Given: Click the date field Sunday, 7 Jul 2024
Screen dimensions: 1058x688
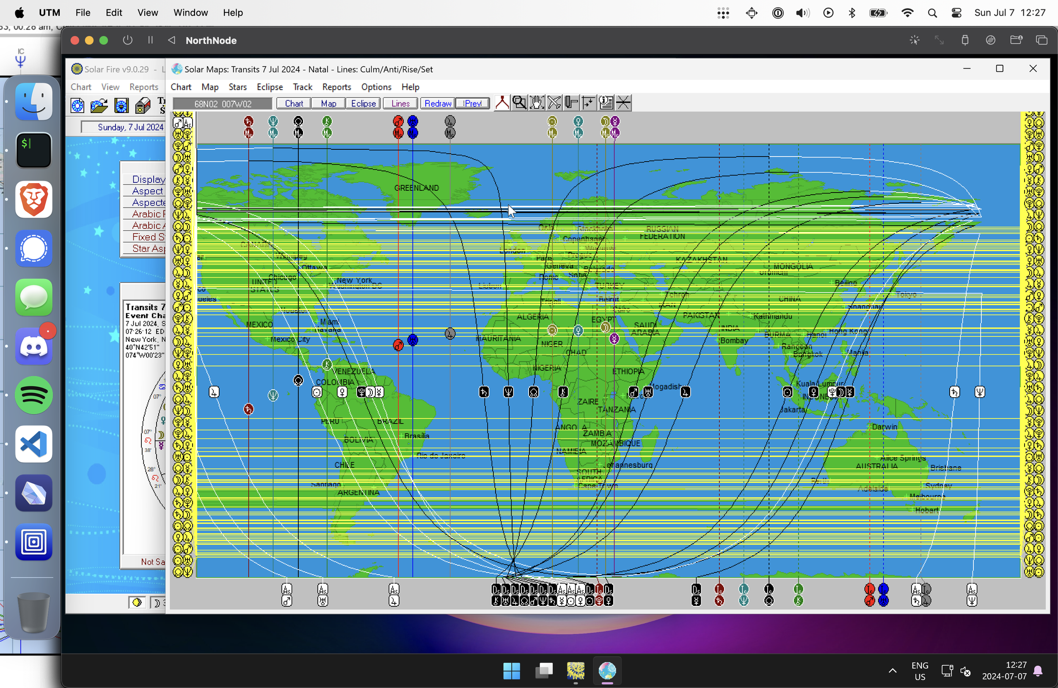Looking at the screenshot, I should pos(124,127).
